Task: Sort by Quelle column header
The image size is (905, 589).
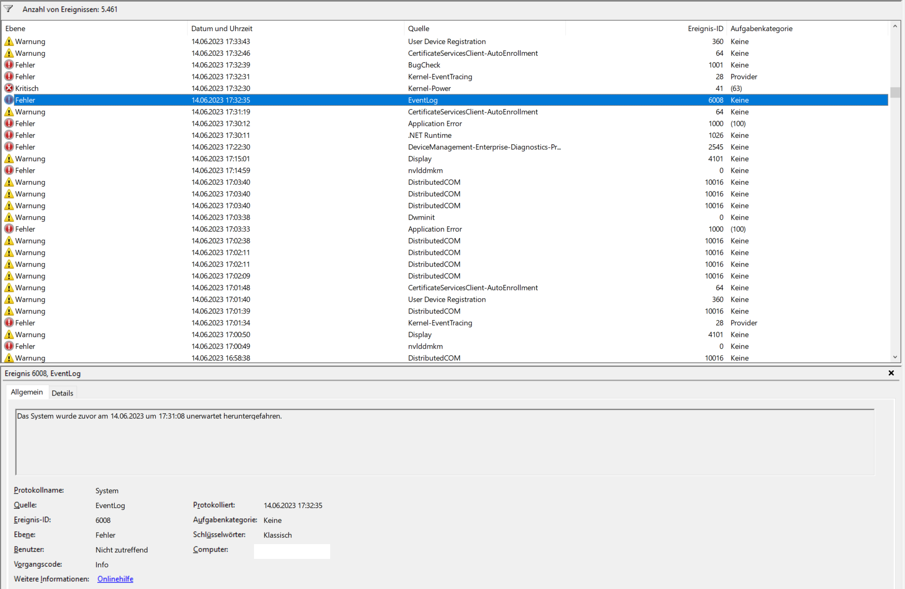Action: (484, 29)
